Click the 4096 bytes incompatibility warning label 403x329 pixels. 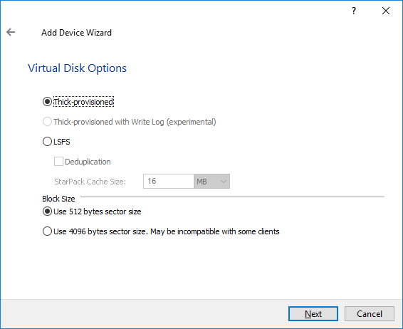[x=167, y=231]
